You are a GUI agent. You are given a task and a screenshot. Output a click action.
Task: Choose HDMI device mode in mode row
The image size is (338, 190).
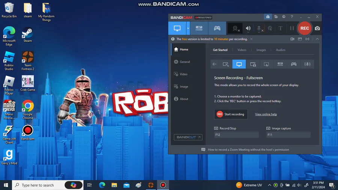point(280,64)
